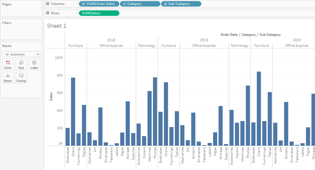Click the Columns shelf icon
Screen dimensions: 315x170
coord(48,4)
